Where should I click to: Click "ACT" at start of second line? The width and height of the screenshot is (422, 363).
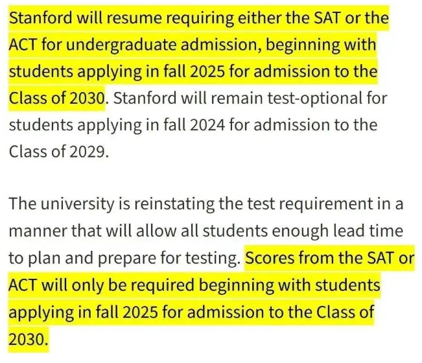click(x=23, y=45)
